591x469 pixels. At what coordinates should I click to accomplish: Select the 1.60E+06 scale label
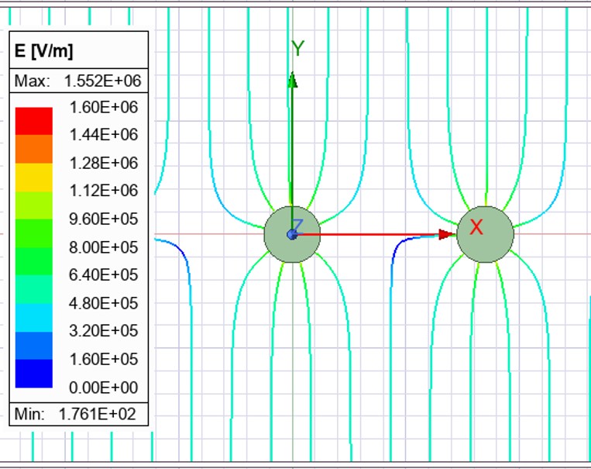click(103, 107)
